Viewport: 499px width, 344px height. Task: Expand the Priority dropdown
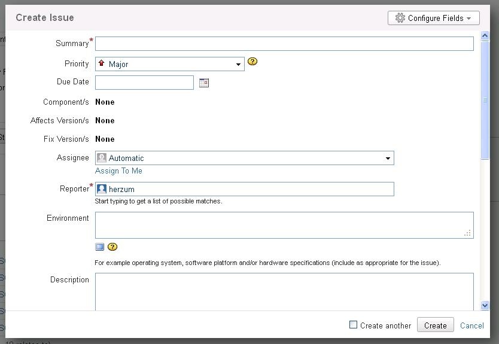[238, 65]
